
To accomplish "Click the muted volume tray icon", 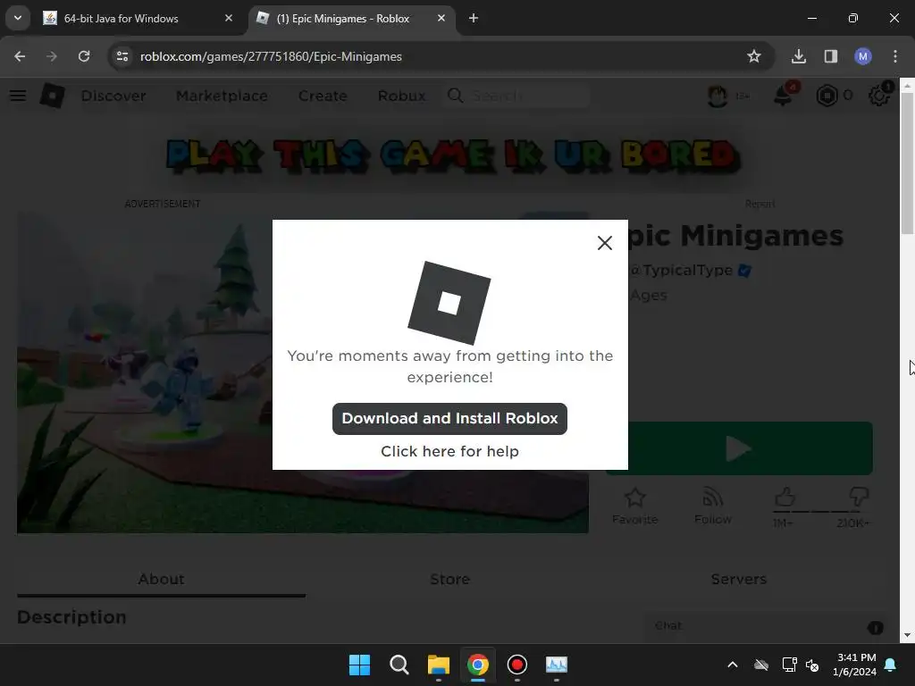I will tap(811, 665).
